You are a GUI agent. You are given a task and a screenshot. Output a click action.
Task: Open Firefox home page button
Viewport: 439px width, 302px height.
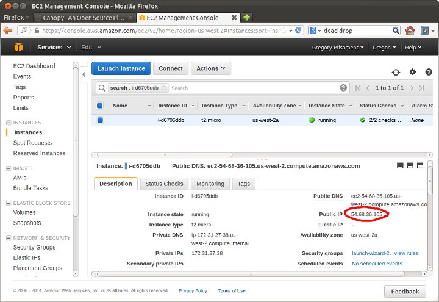[x=410, y=31]
